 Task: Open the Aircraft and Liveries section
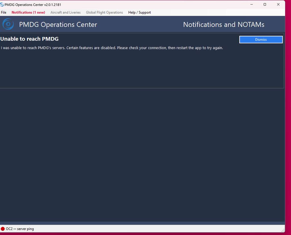65,12
